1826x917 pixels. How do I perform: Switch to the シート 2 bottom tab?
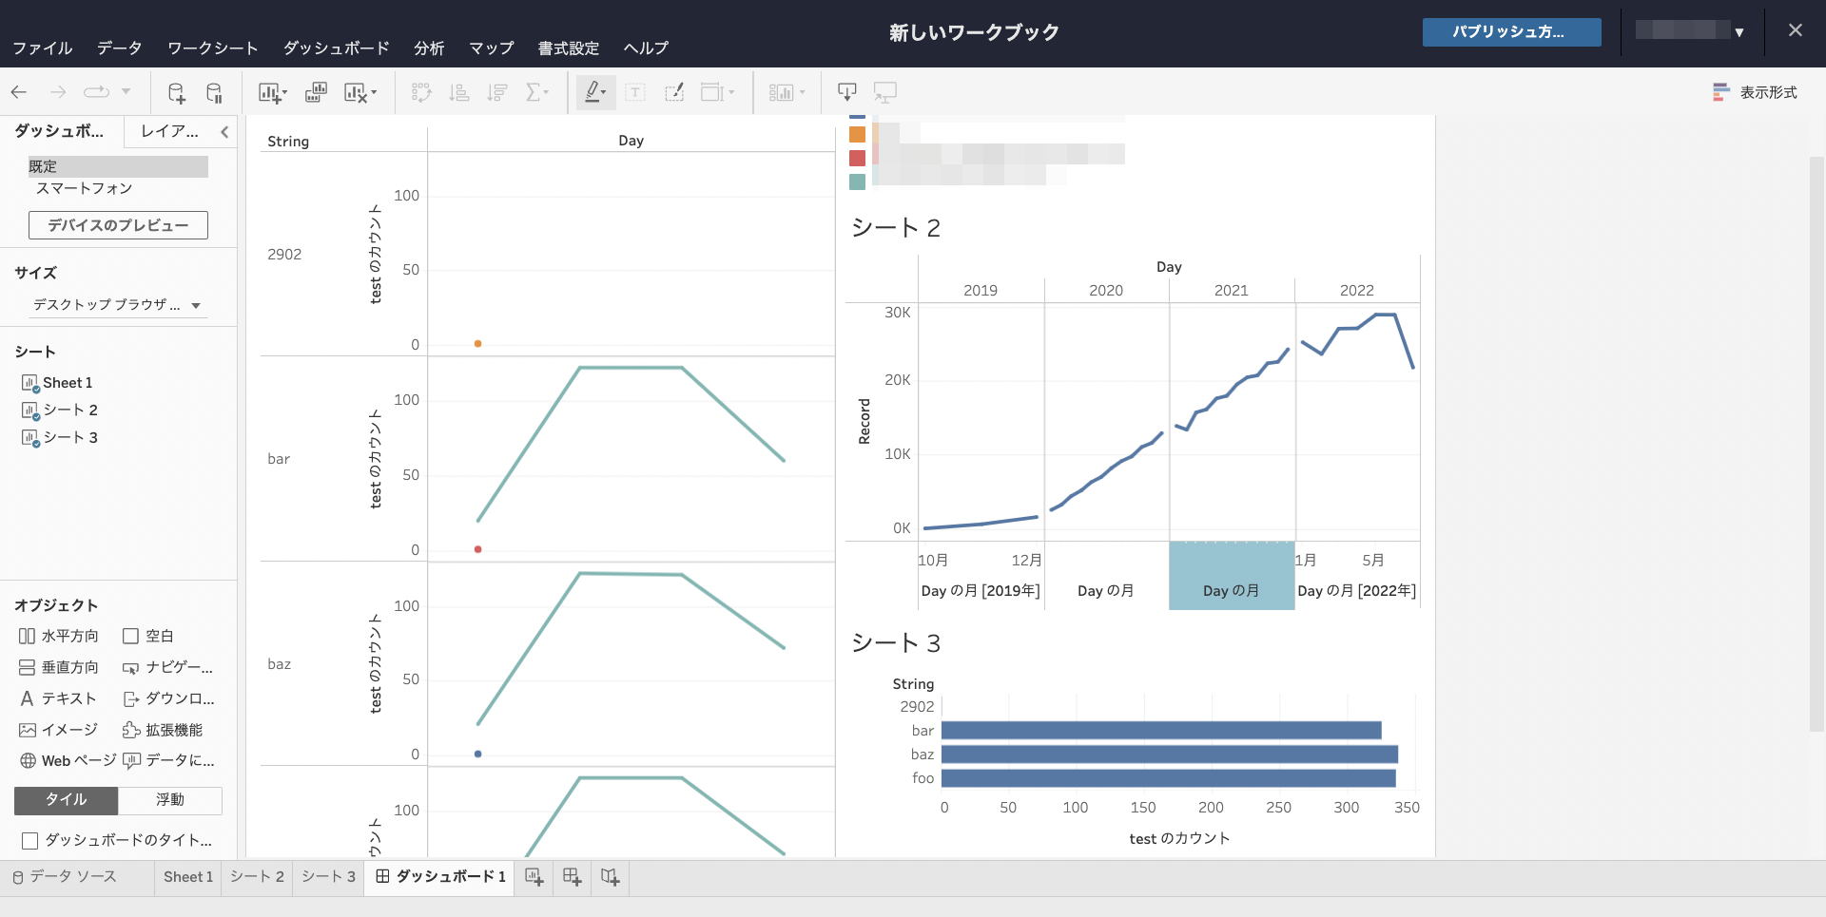pyautogui.click(x=257, y=877)
